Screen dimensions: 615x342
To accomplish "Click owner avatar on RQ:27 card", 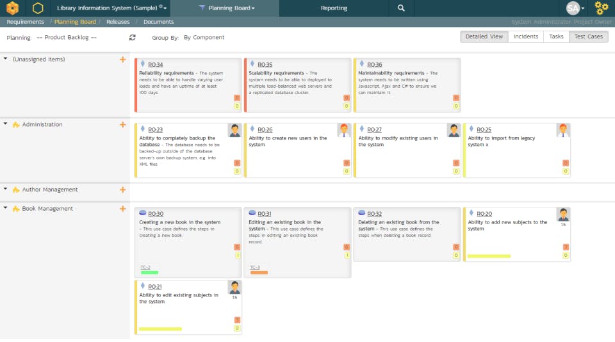I will click(x=454, y=130).
